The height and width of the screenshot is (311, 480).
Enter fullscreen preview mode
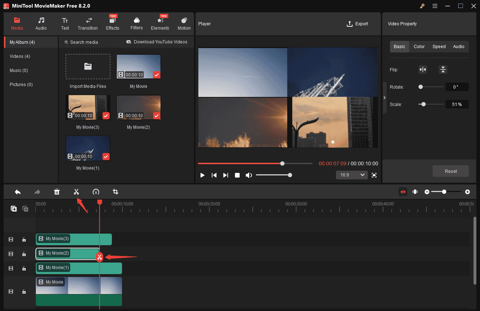[x=374, y=175]
